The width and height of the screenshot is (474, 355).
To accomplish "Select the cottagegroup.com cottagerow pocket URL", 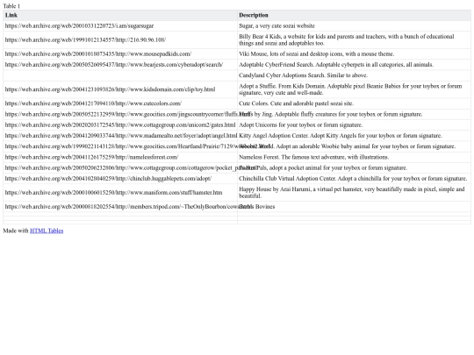I will [131, 167].
